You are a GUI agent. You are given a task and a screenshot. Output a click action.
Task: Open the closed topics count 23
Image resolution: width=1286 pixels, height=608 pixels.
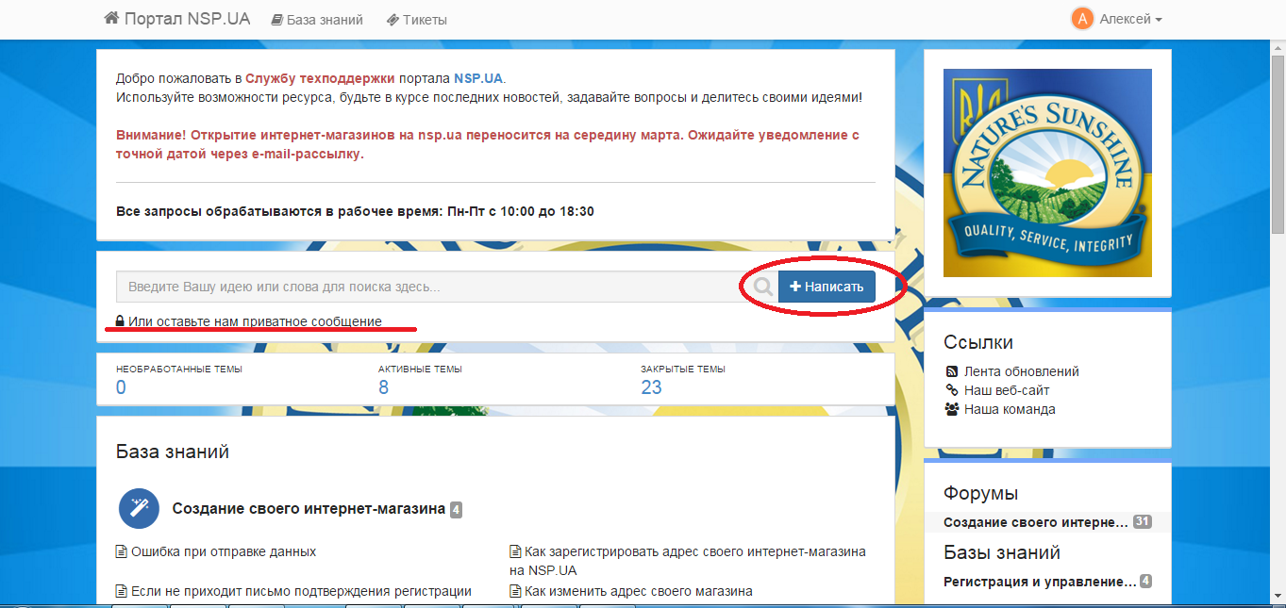(x=651, y=387)
